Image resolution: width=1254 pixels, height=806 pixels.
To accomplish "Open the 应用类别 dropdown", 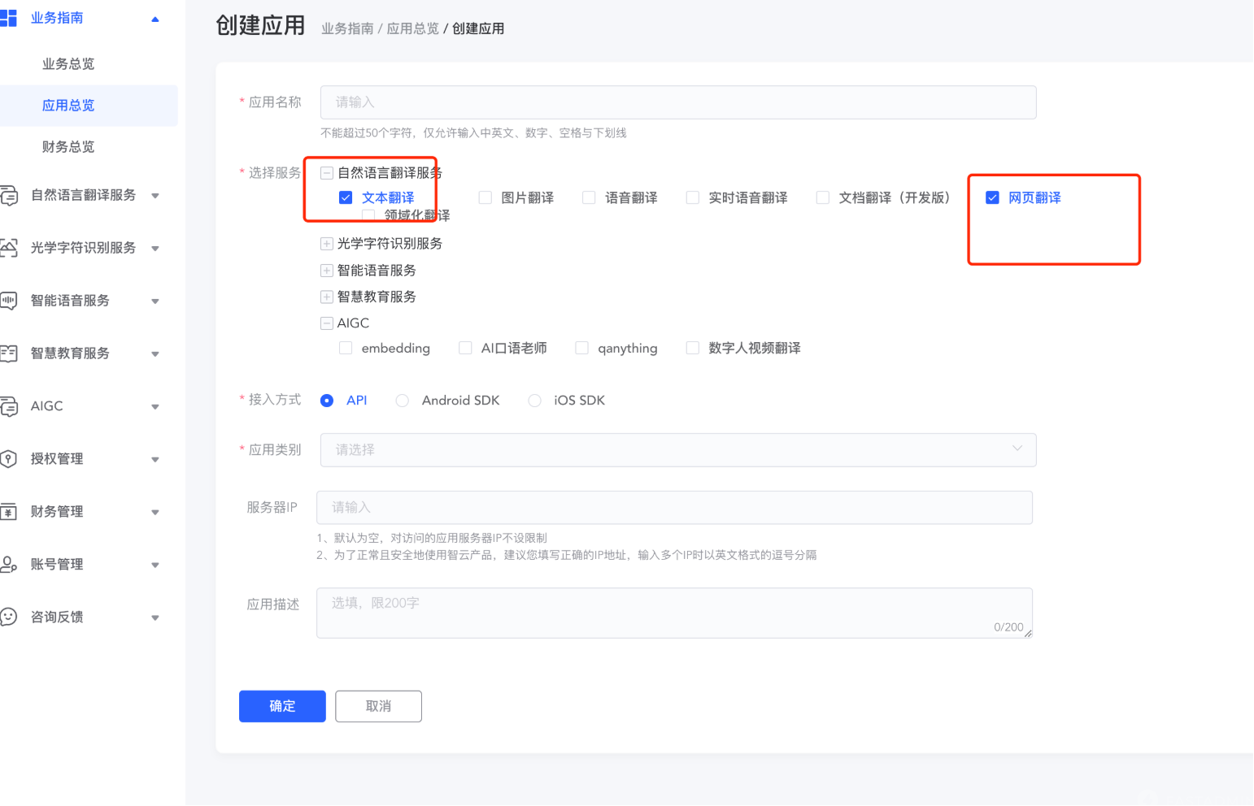I will pyautogui.click(x=677, y=450).
